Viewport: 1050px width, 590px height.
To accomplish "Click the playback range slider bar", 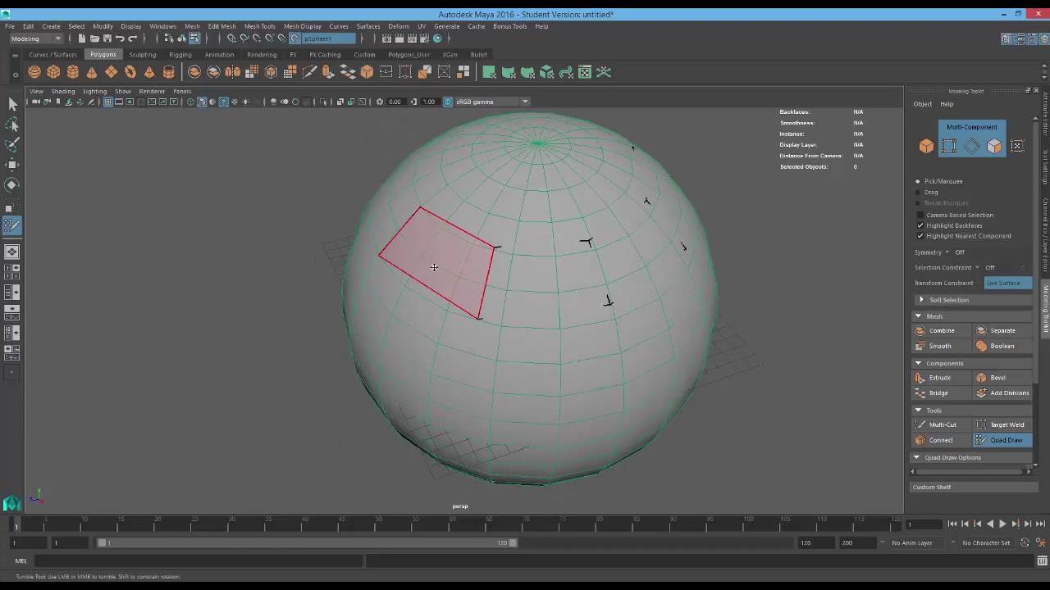I will point(308,542).
